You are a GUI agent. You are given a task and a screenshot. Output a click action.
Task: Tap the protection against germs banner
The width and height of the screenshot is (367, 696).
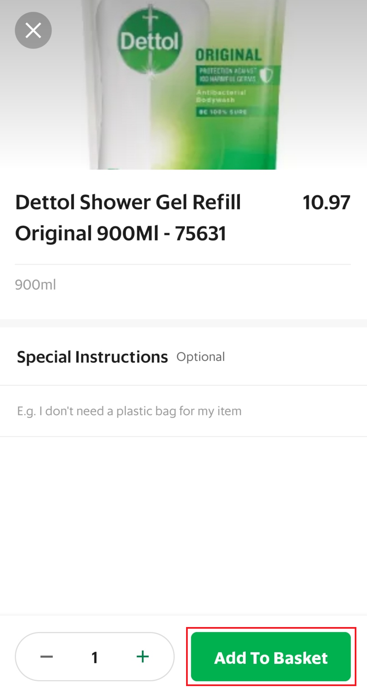tap(228, 75)
